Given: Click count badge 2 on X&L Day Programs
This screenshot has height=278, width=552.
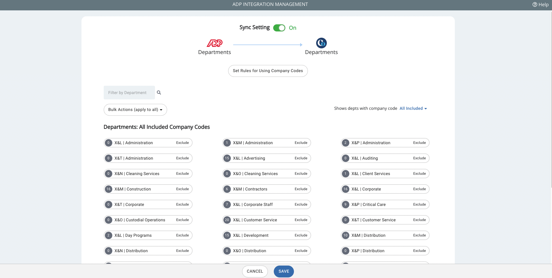Looking at the screenshot, I should (108, 235).
